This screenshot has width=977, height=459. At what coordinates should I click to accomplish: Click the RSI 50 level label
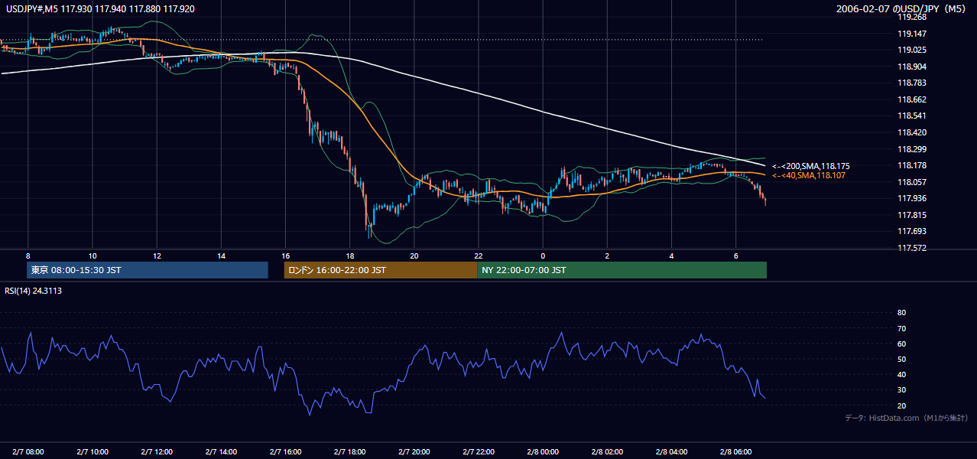point(901,359)
